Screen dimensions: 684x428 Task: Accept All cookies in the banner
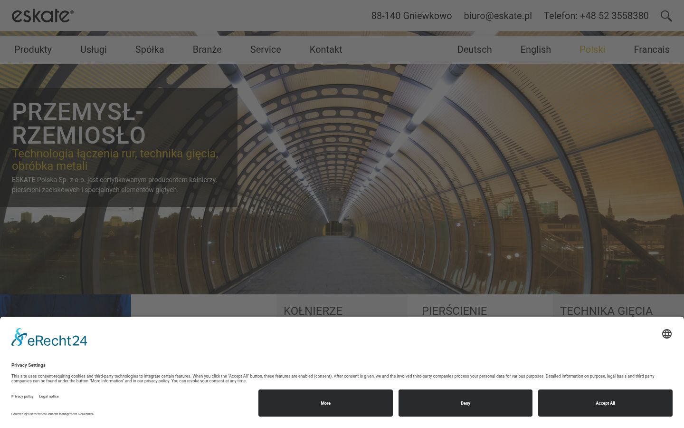pos(605,403)
